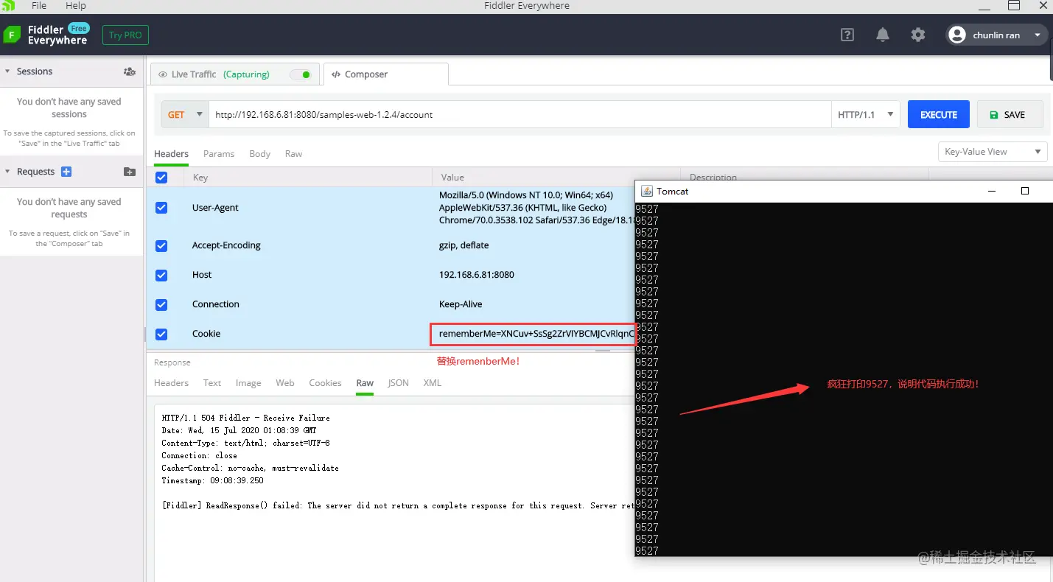This screenshot has width=1053, height=582.
Task: Click the Key column header
Action: click(200, 178)
